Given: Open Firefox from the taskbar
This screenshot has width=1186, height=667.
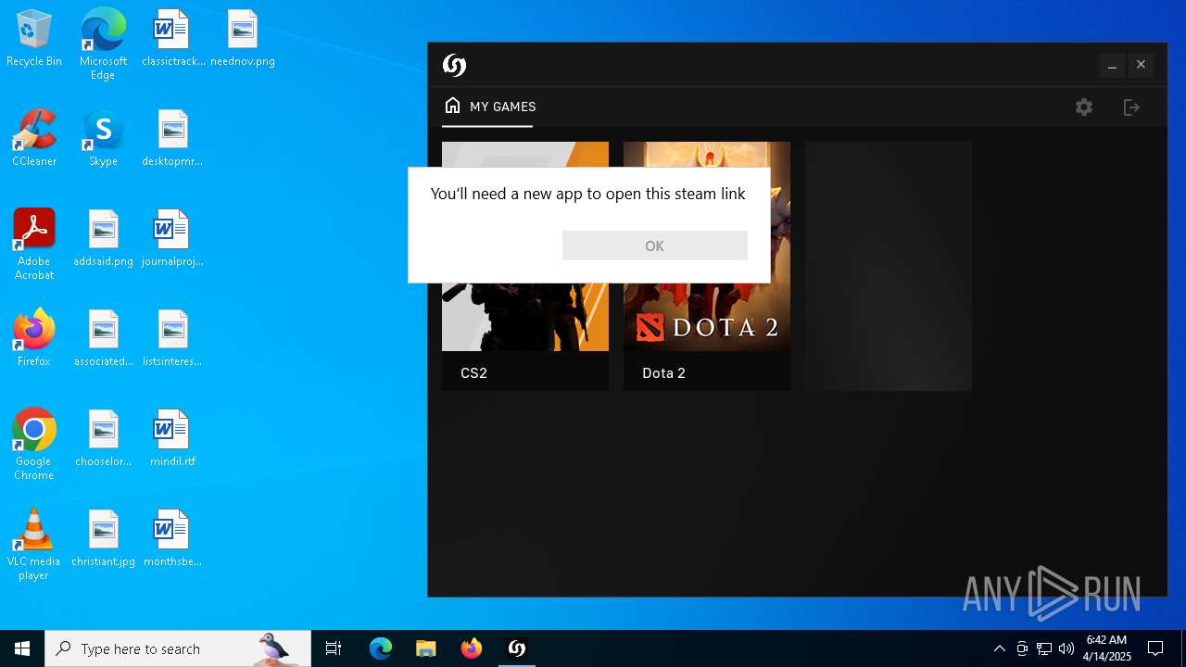Looking at the screenshot, I should coord(472,648).
